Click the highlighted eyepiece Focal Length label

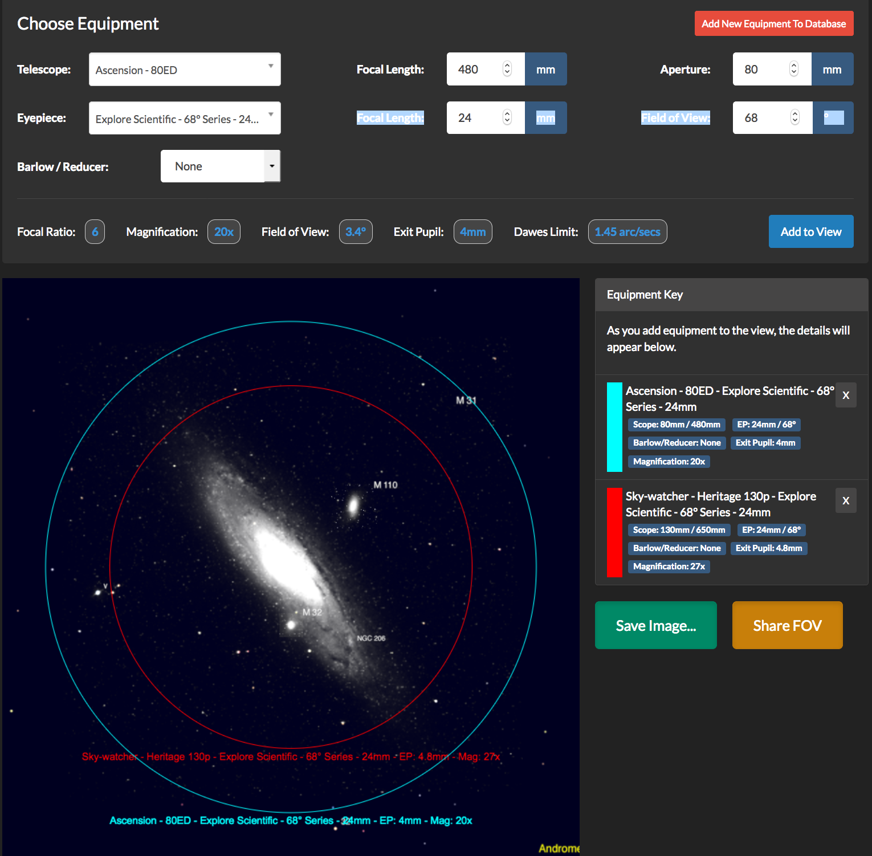(390, 117)
